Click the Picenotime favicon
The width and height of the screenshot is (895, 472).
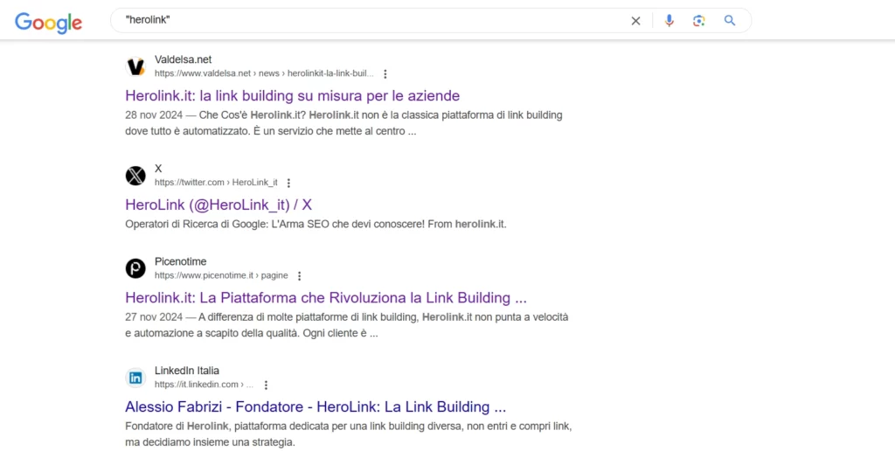click(135, 268)
